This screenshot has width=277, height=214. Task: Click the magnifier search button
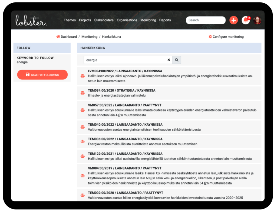point(177,60)
